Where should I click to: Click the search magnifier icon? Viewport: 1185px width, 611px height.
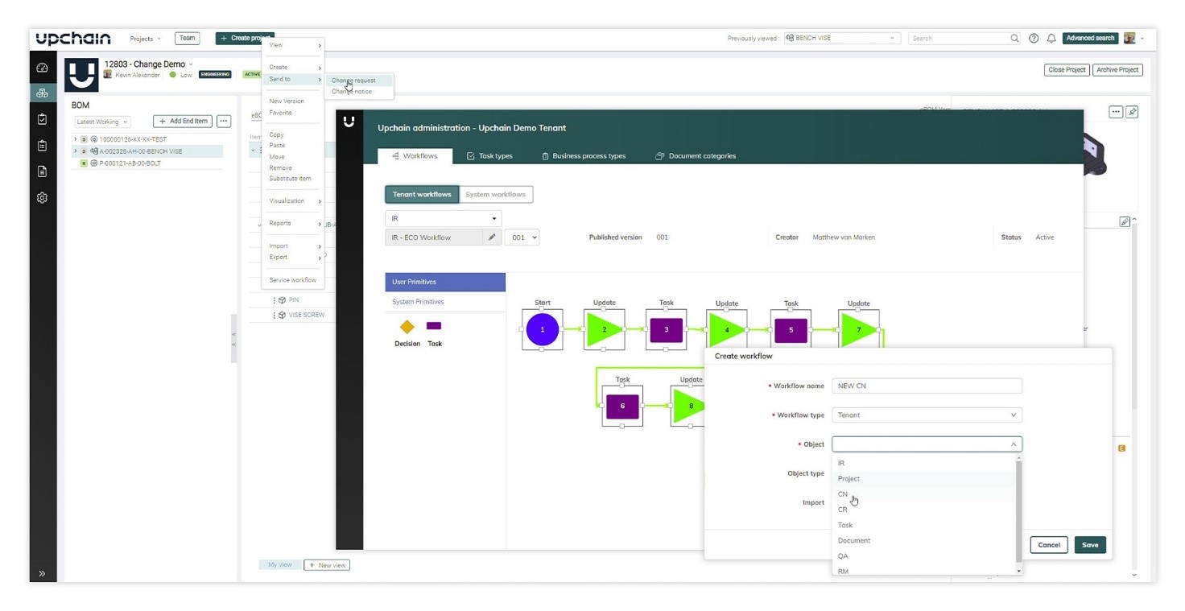click(x=1014, y=39)
